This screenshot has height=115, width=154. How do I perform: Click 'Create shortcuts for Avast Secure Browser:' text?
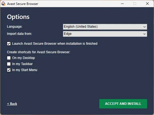click(x=38, y=52)
